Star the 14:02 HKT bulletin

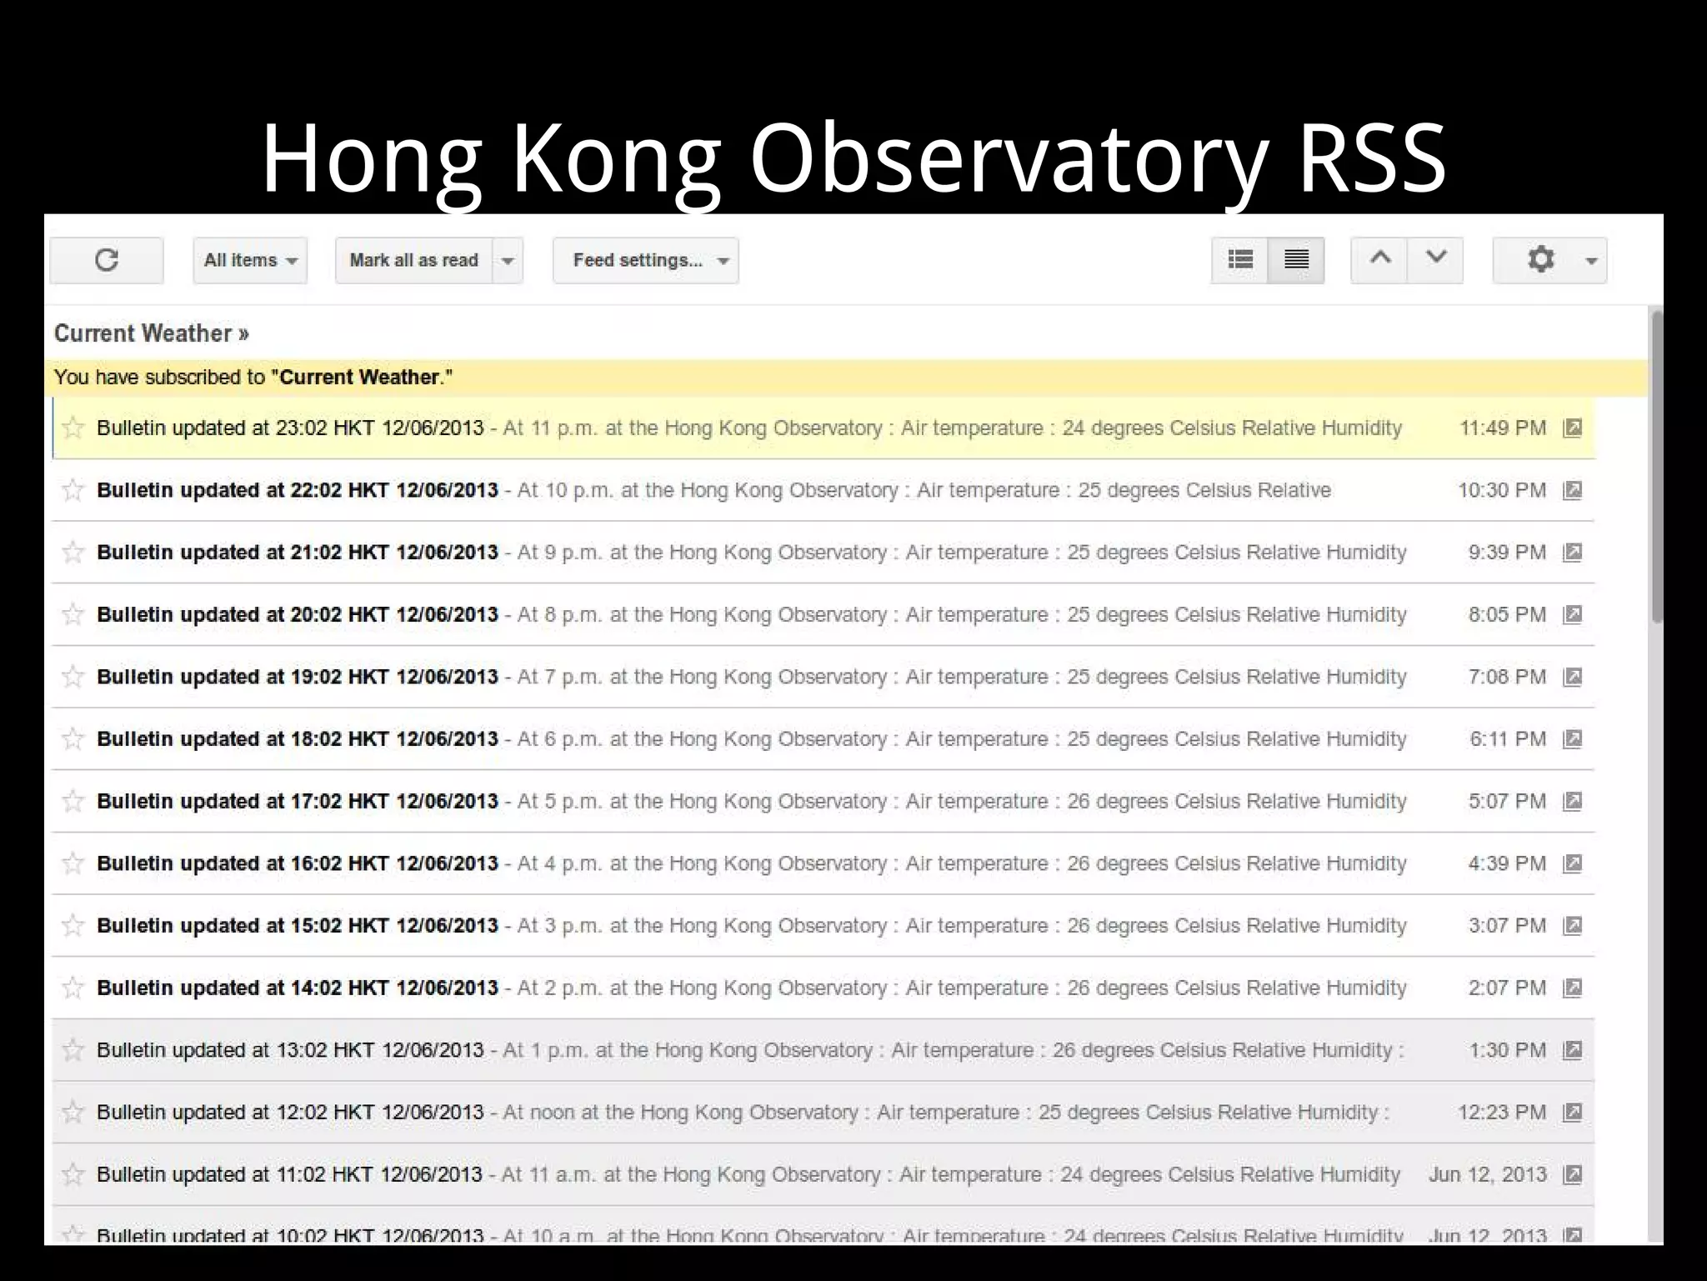(73, 988)
